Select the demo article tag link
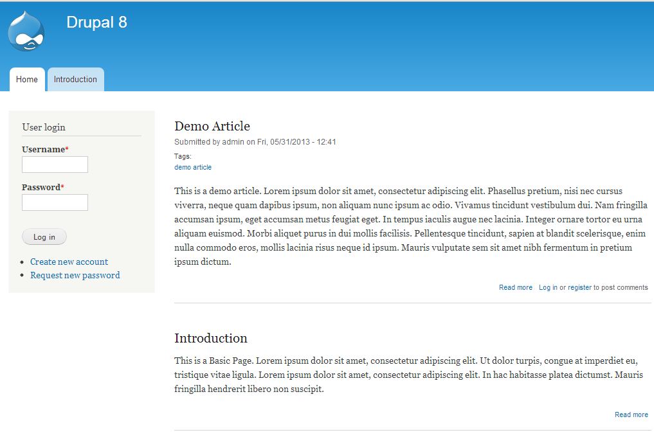Image resolution: width=654 pixels, height=437 pixels. click(x=193, y=167)
